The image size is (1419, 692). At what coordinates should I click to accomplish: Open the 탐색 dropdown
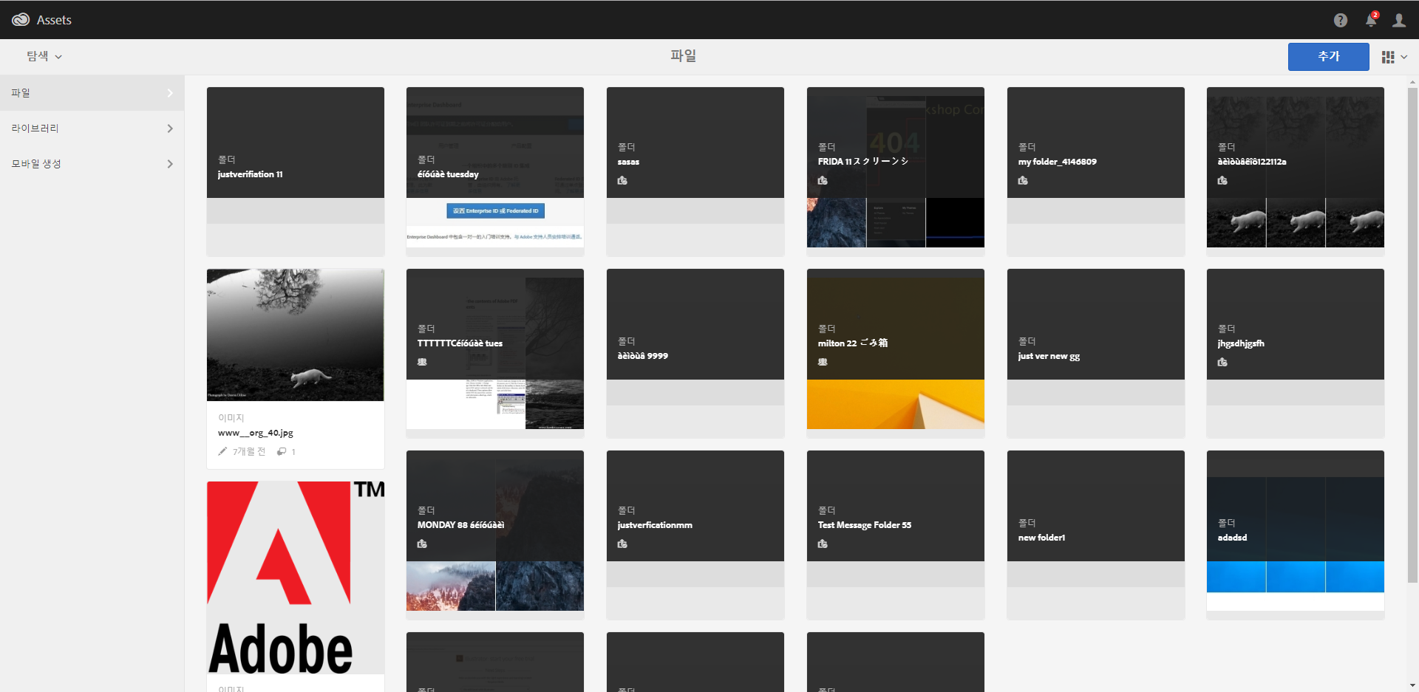point(44,56)
